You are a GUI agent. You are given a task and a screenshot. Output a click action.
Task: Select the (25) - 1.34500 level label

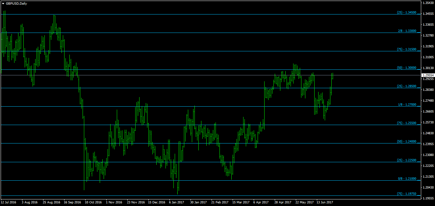(x=407, y=13)
